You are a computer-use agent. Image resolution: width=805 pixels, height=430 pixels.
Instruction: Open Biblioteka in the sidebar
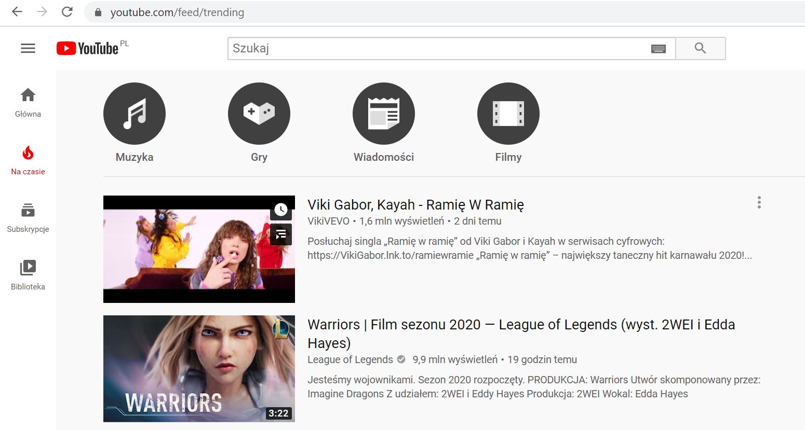(x=28, y=275)
